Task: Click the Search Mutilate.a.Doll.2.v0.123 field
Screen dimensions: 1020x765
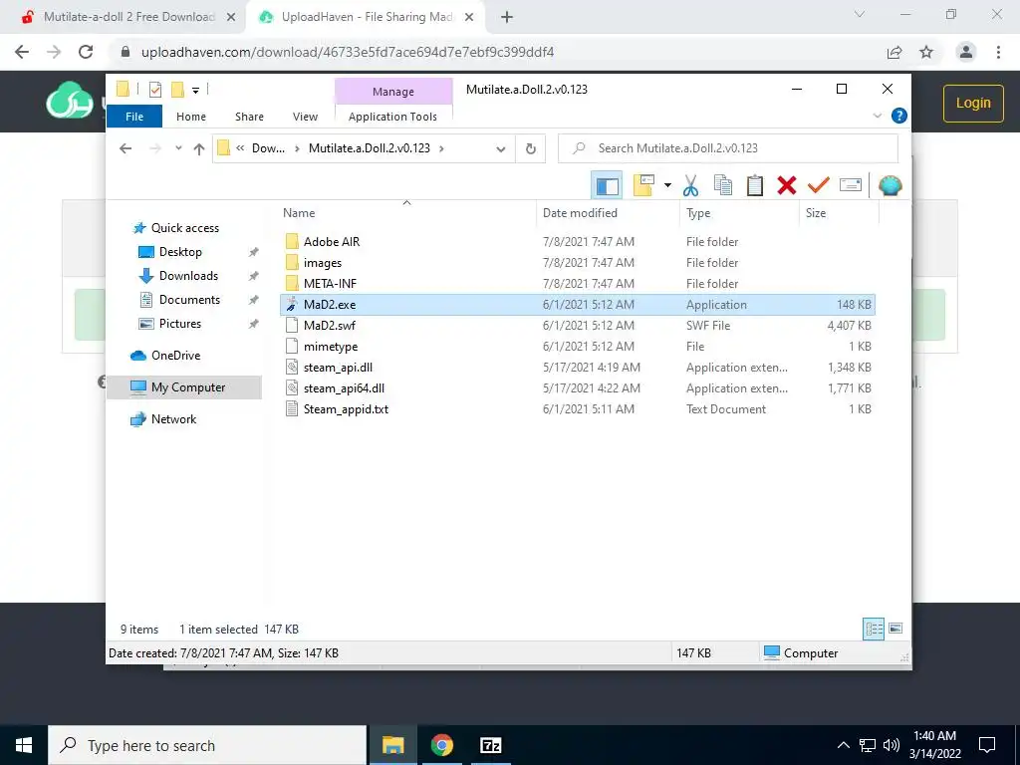Action: (728, 148)
